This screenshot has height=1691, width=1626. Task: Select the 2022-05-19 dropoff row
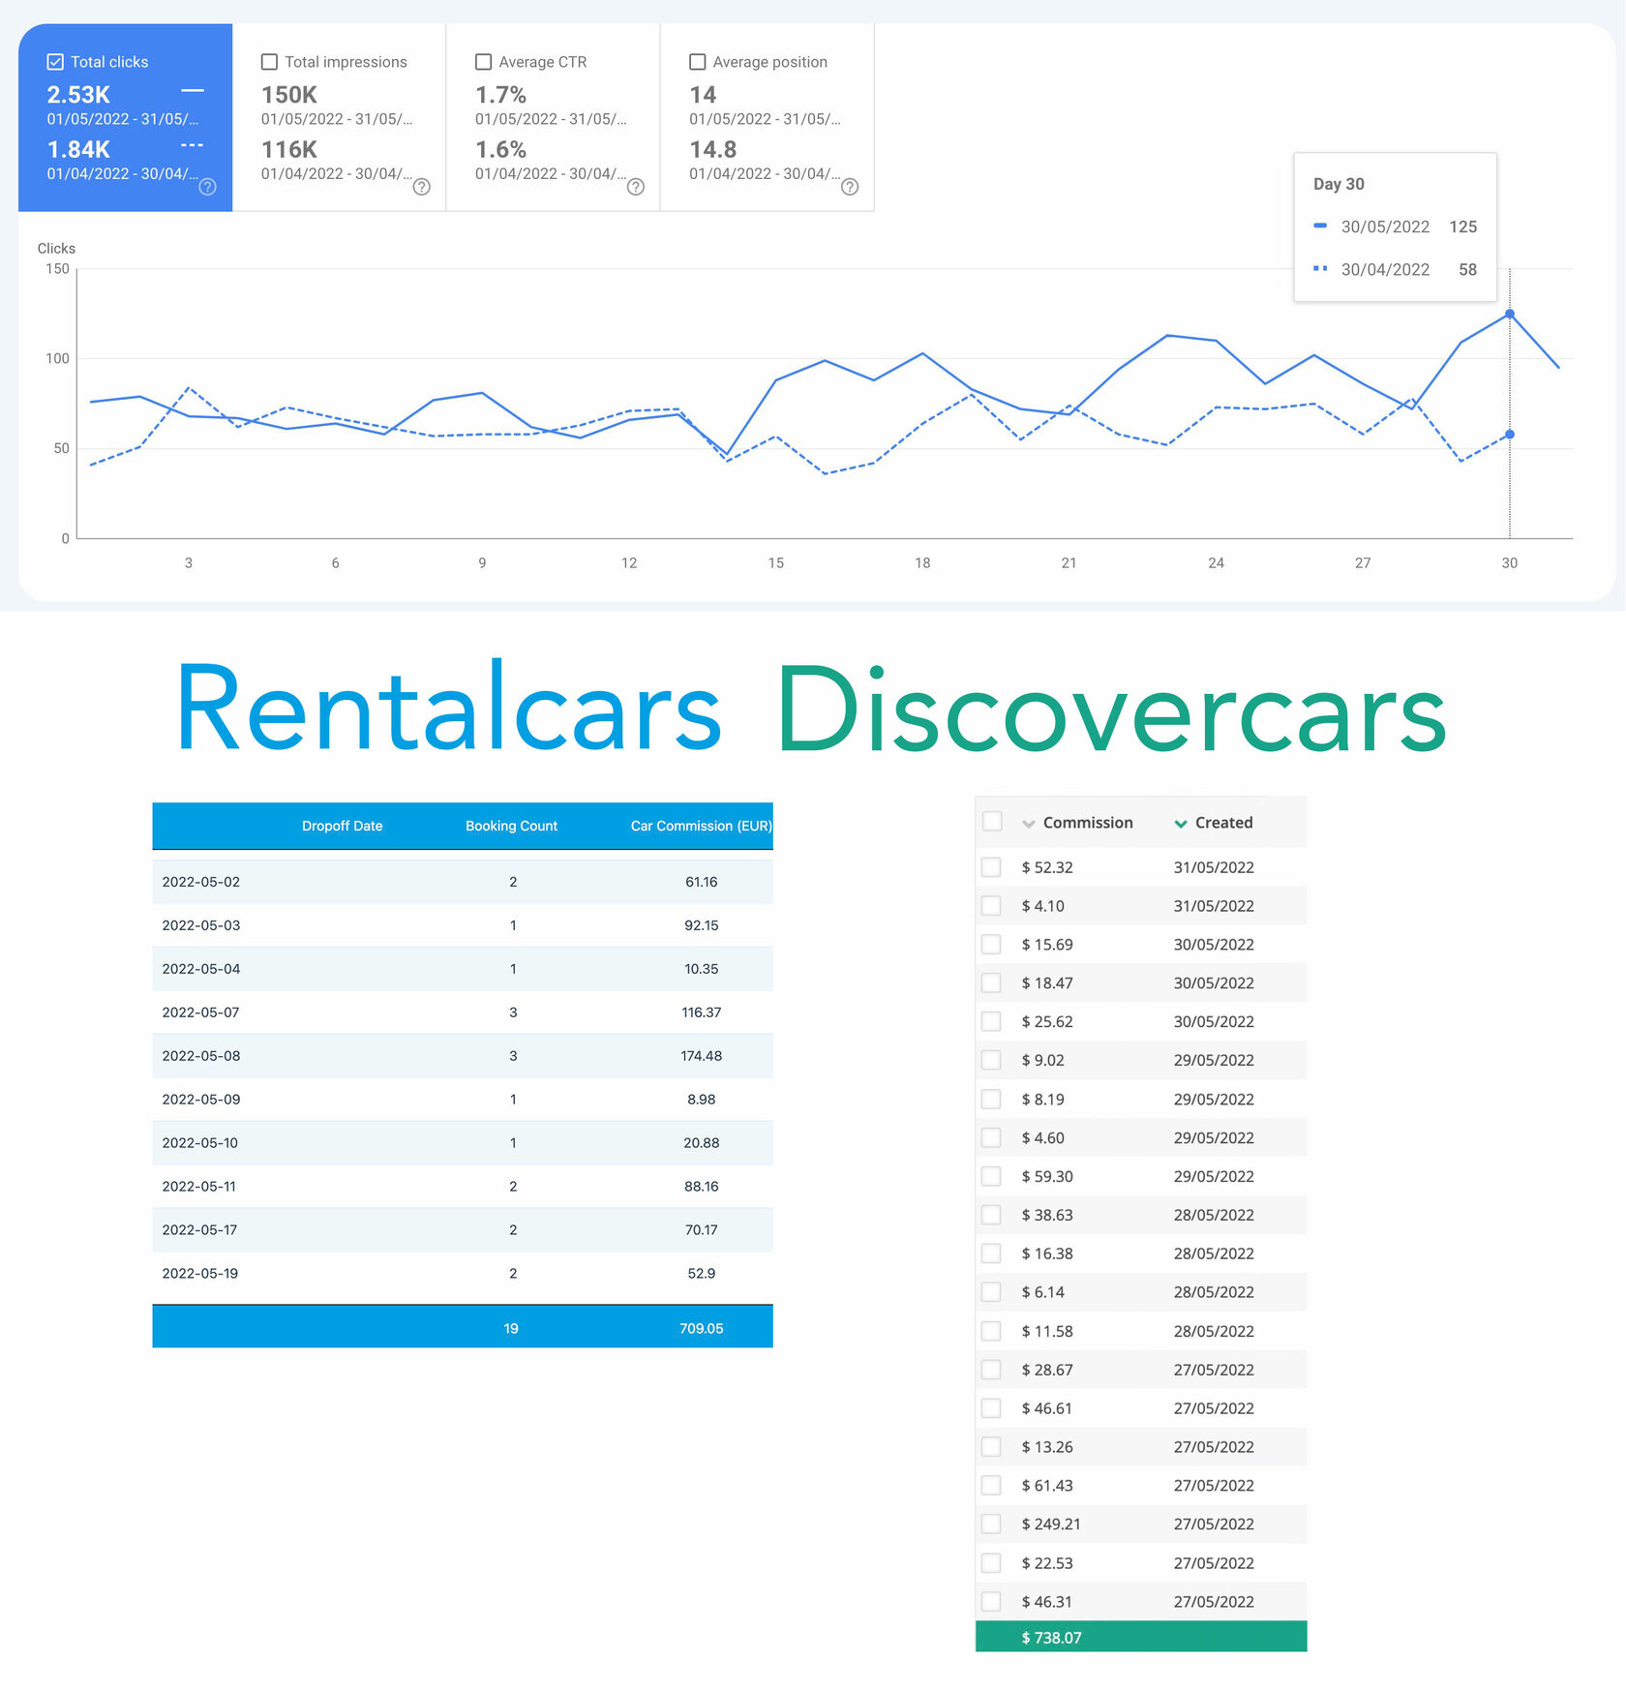pos(463,1273)
